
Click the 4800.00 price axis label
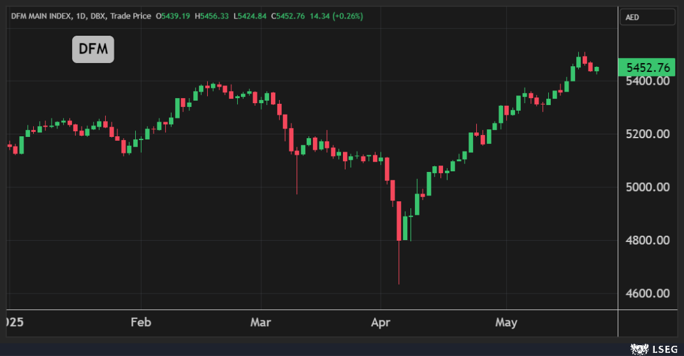click(647, 241)
